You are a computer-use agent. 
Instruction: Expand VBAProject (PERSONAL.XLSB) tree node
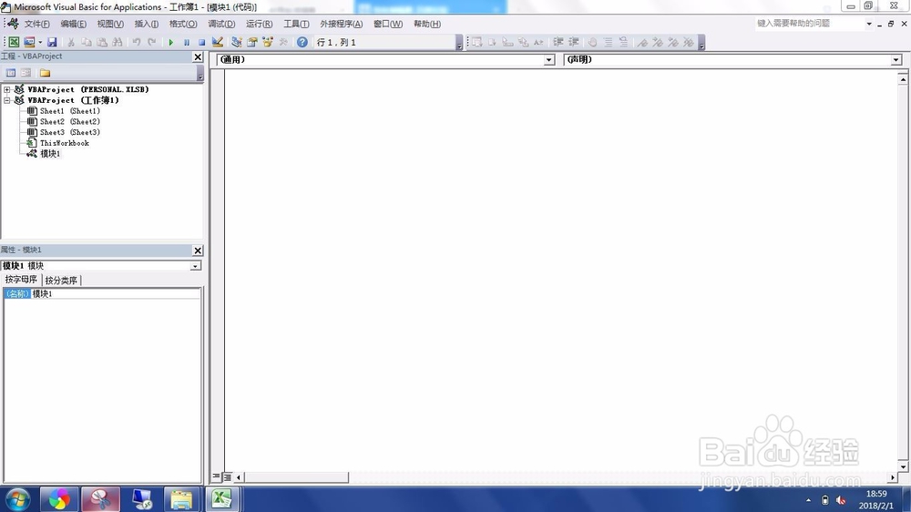[7, 89]
